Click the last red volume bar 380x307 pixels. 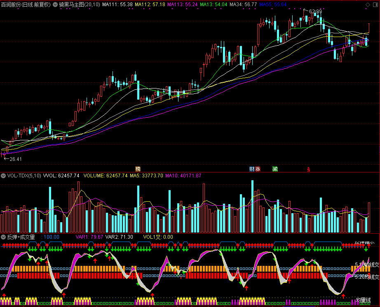tap(369, 217)
